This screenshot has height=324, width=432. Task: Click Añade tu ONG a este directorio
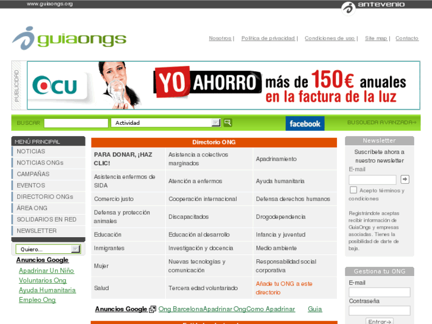pos(284,288)
